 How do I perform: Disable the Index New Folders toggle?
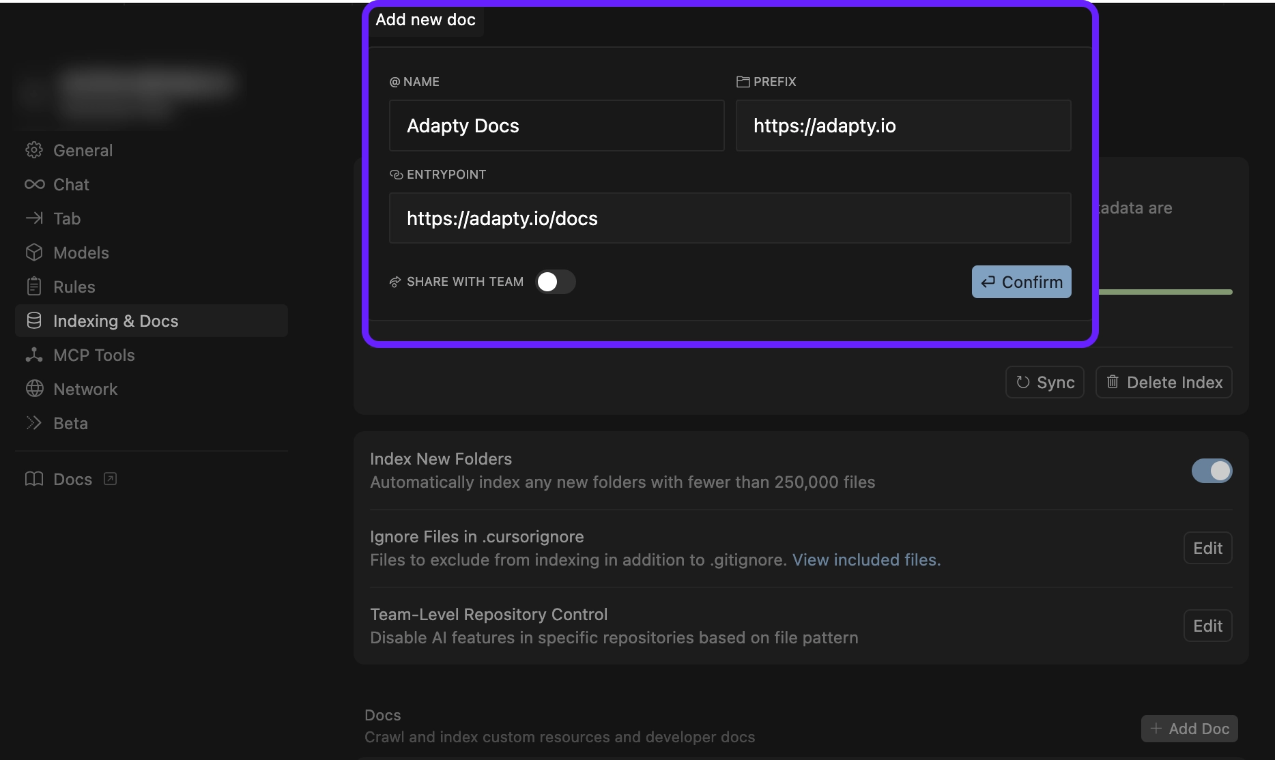tap(1211, 471)
